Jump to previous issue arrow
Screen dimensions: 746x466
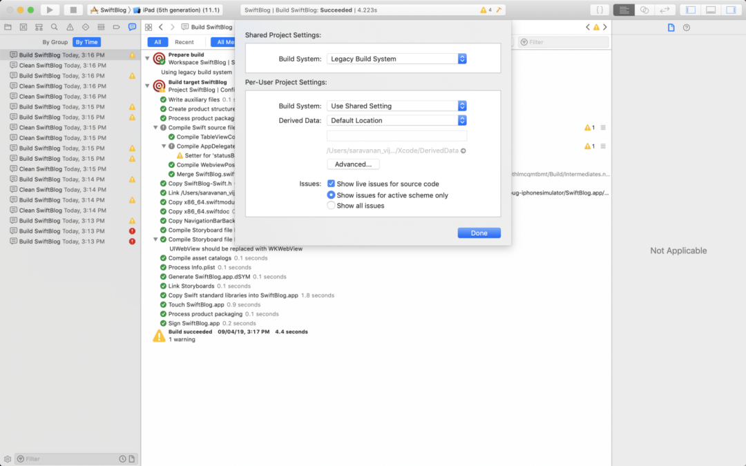pos(588,27)
